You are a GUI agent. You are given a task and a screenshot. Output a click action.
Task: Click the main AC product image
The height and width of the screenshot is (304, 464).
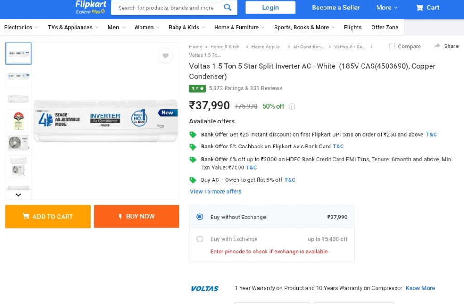pyautogui.click(x=105, y=121)
